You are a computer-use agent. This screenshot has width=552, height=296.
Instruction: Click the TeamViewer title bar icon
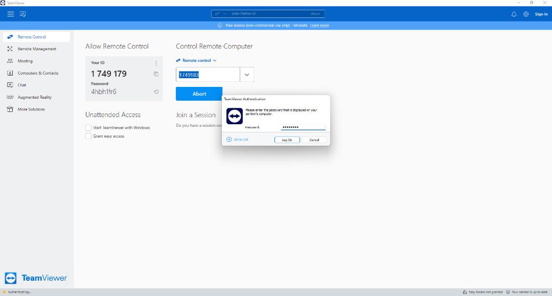coord(3,3)
